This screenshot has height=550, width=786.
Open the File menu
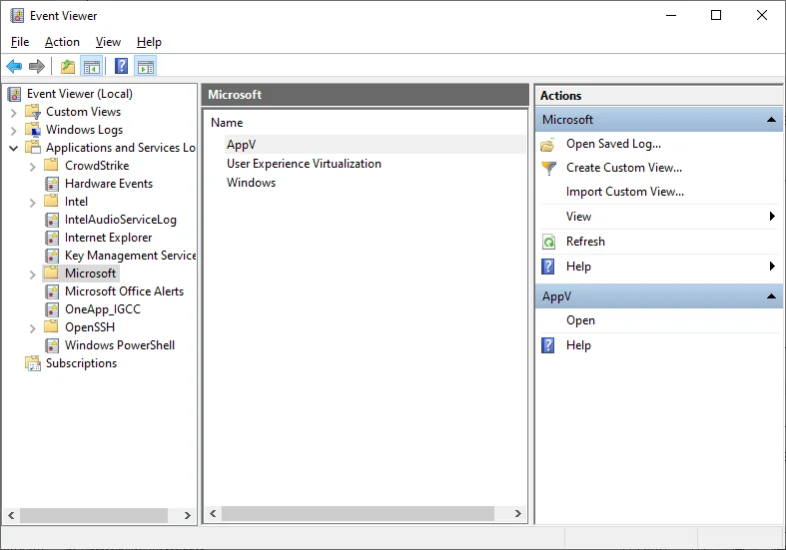click(20, 42)
